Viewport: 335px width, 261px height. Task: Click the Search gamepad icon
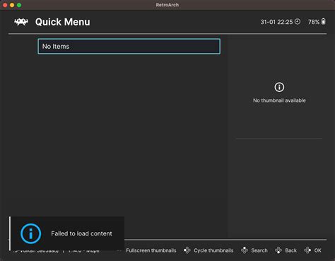(245, 250)
